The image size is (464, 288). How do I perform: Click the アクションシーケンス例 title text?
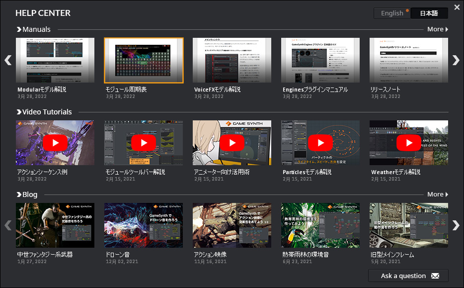click(42, 172)
